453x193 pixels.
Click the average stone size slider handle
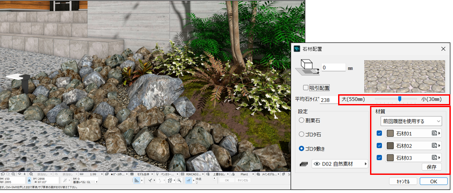(x=400, y=99)
